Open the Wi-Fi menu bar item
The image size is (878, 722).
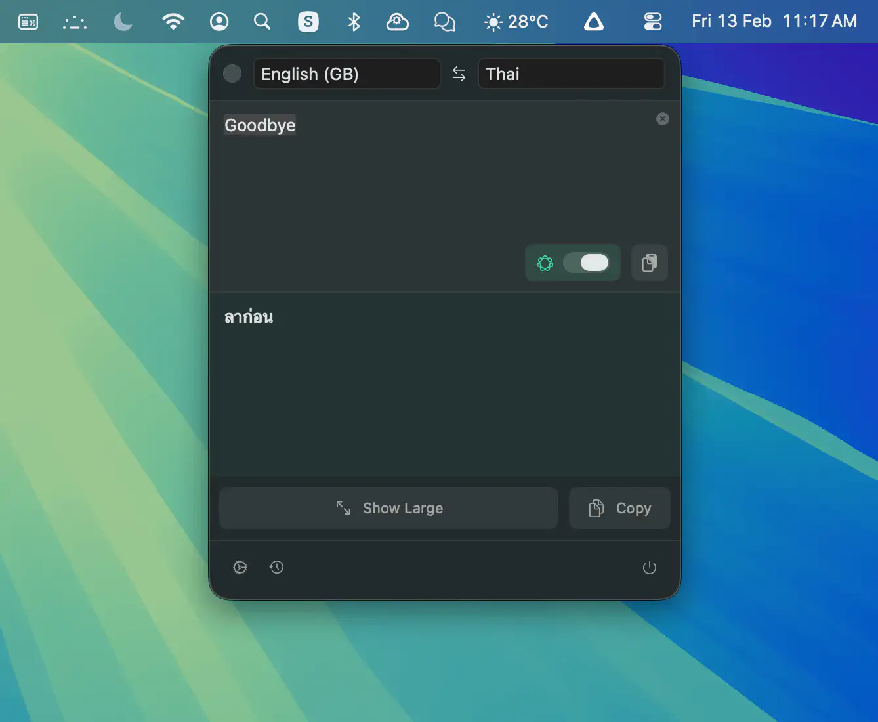173,22
